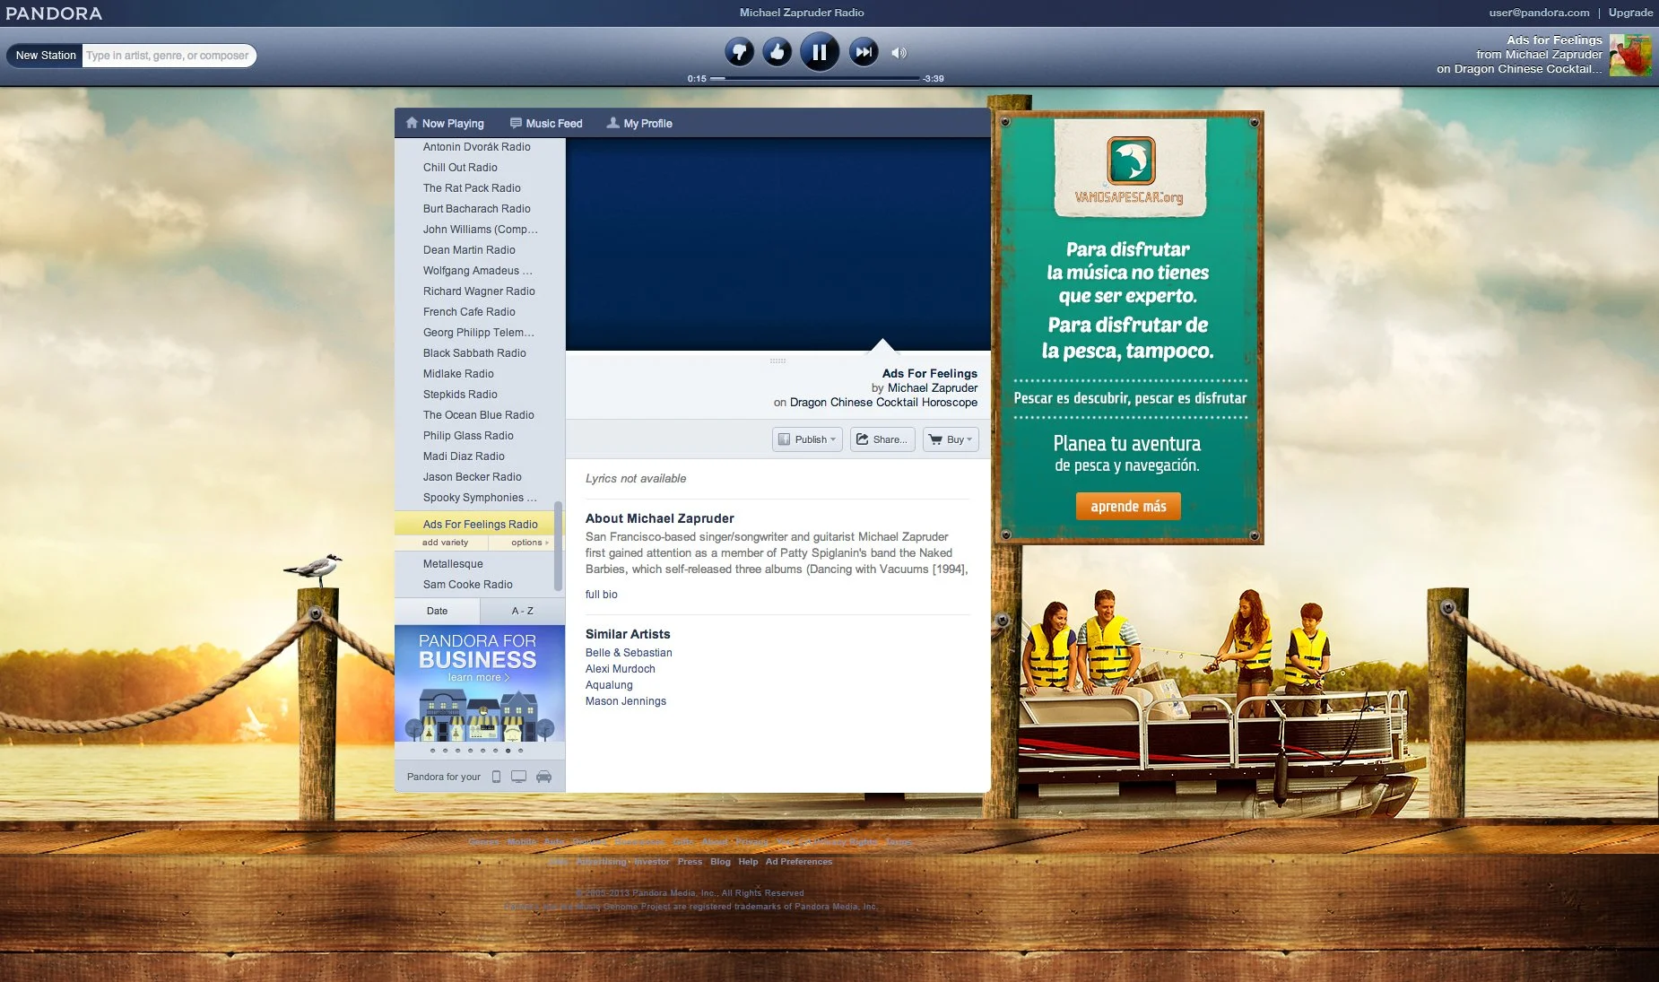Select The Ocean Blue Radio station
The height and width of the screenshot is (982, 1659).
[x=478, y=415]
